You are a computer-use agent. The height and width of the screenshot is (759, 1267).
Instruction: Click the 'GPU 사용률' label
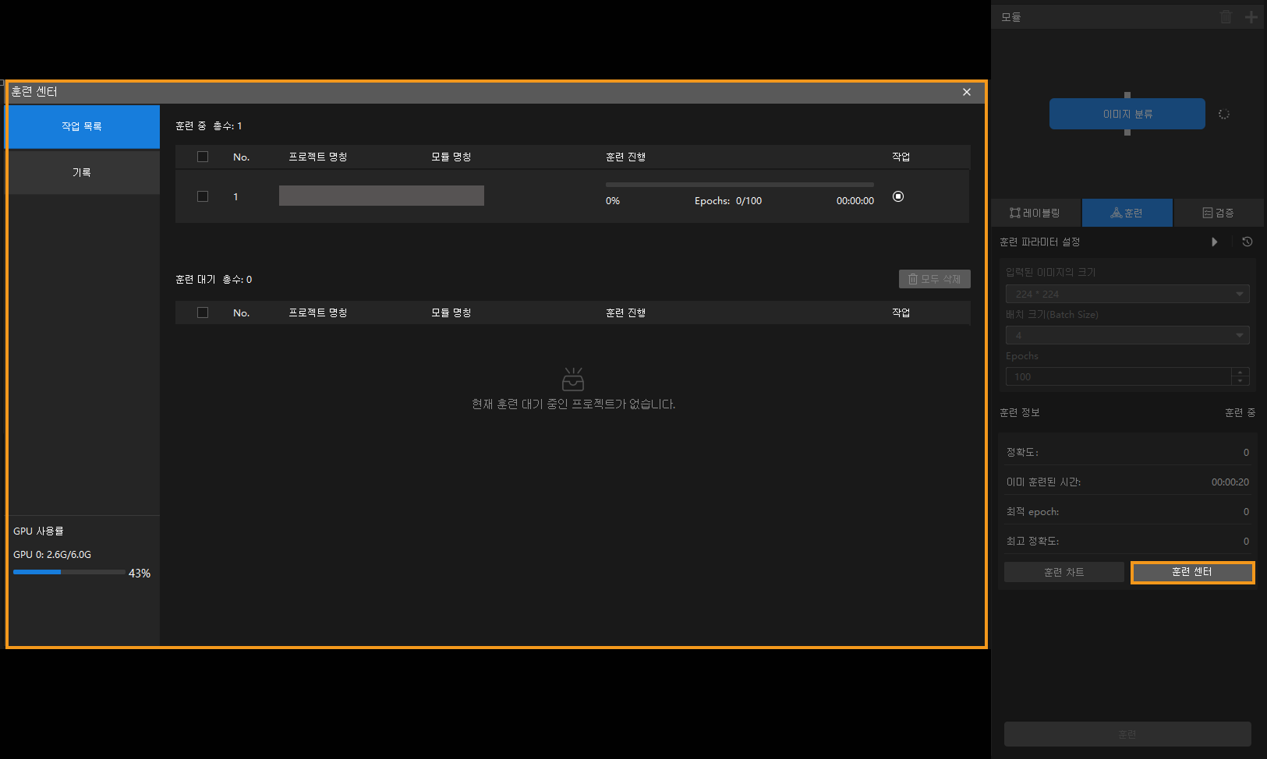39,531
